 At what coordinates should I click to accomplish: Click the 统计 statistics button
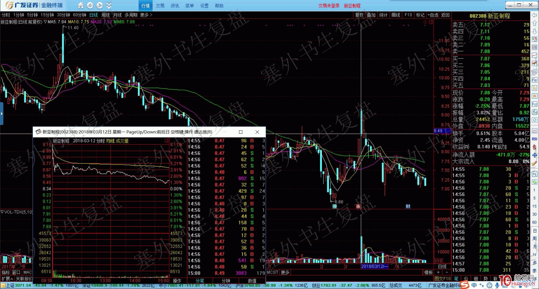pyautogui.click(x=383, y=15)
